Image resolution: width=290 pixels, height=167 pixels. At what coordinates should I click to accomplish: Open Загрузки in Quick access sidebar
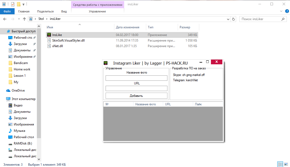[20, 44]
